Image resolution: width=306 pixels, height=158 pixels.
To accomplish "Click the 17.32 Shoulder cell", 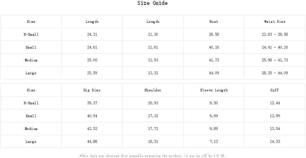I will [153, 116].
